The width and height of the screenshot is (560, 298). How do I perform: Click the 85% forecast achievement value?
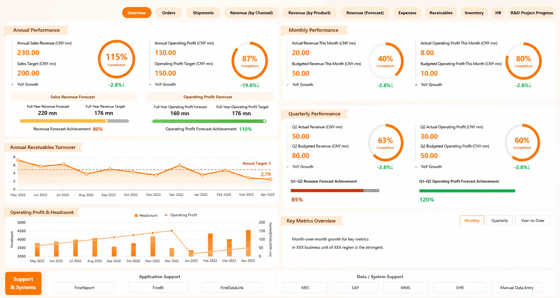click(297, 200)
